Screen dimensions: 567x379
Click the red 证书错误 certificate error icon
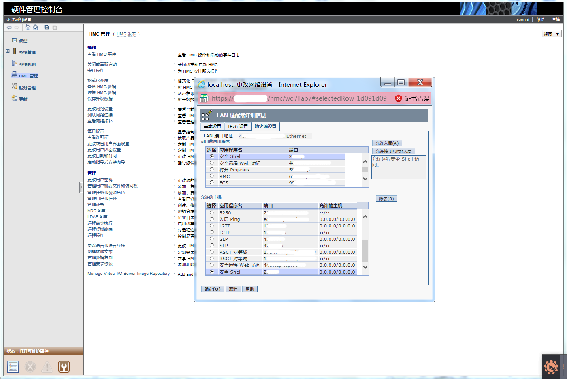399,98
